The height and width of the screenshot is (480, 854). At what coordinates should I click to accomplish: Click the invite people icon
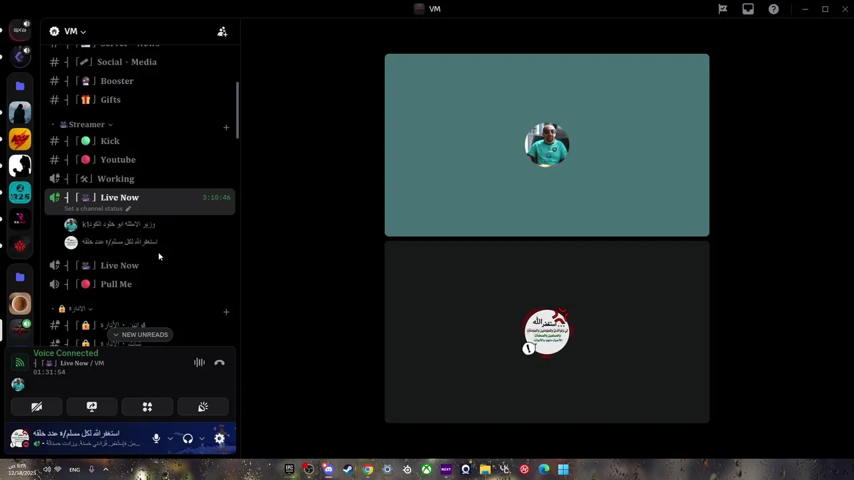pyautogui.click(x=222, y=31)
